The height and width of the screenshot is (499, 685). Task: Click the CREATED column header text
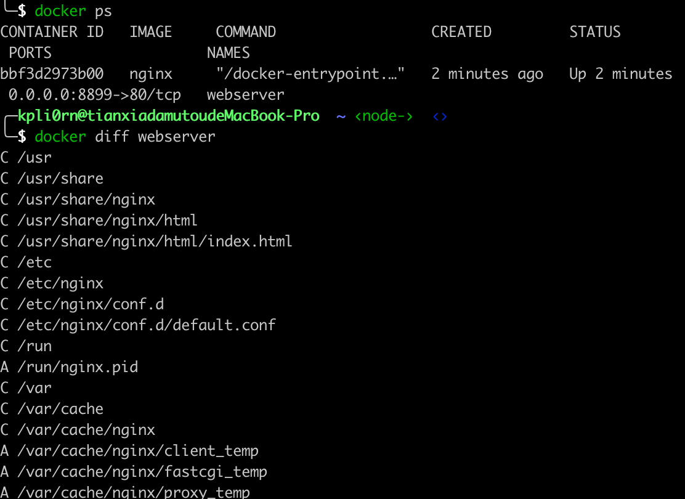(x=461, y=32)
